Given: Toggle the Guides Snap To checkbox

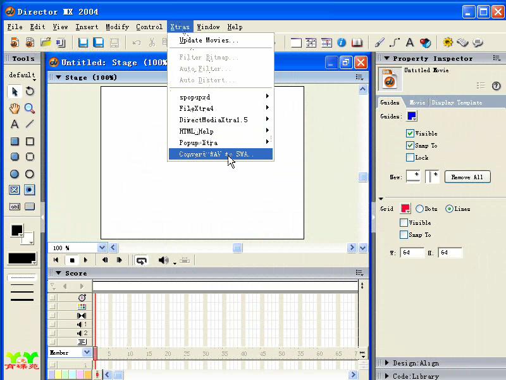Looking at the screenshot, I should (x=410, y=146).
